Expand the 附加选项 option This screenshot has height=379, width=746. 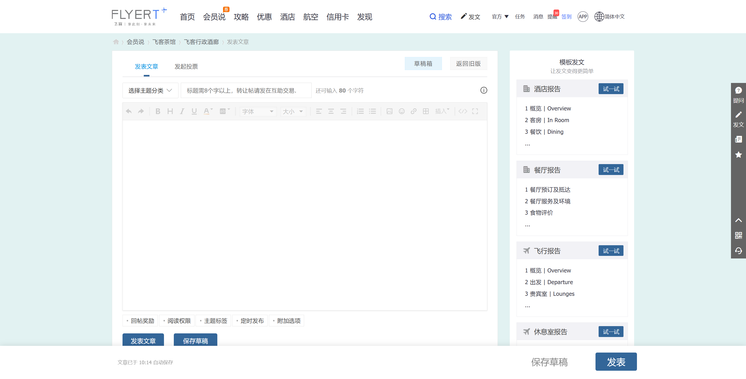(x=286, y=321)
